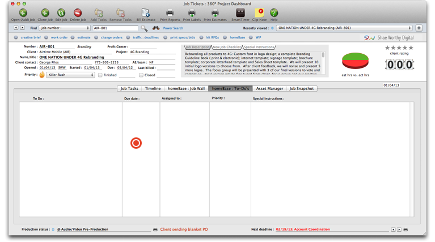Click the est vs. act hours pie chart

tap(355, 61)
